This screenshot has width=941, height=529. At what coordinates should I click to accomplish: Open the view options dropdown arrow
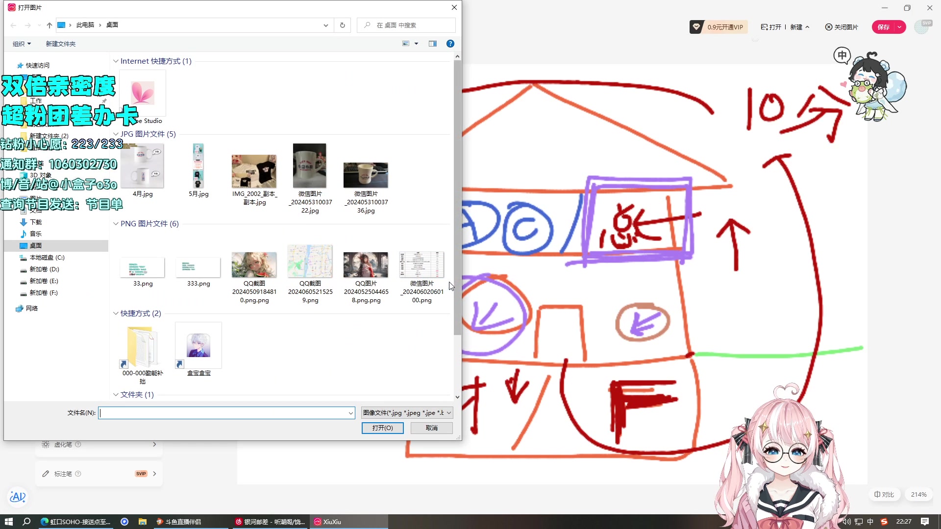[417, 44]
